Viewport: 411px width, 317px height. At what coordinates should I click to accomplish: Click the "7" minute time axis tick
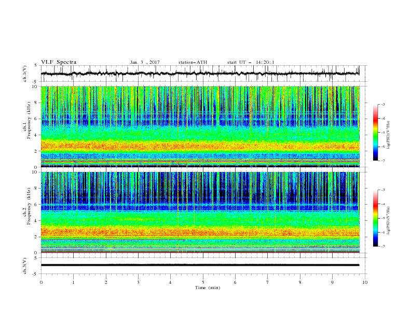click(268, 282)
